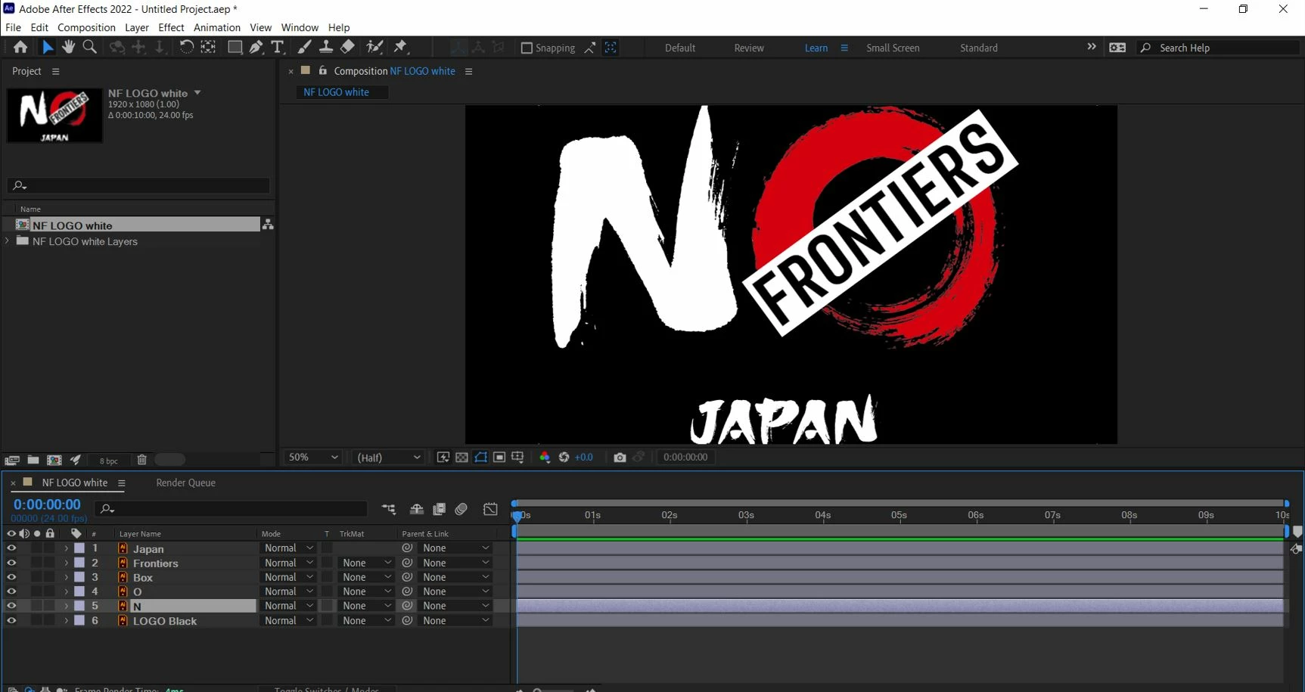Open the Composition menu
This screenshot has height=692, width=1305.
pos(86,27)
